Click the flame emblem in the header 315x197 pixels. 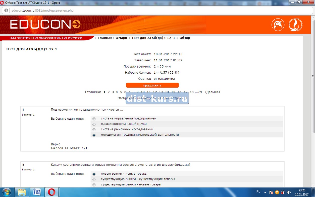tap(295, 25)
